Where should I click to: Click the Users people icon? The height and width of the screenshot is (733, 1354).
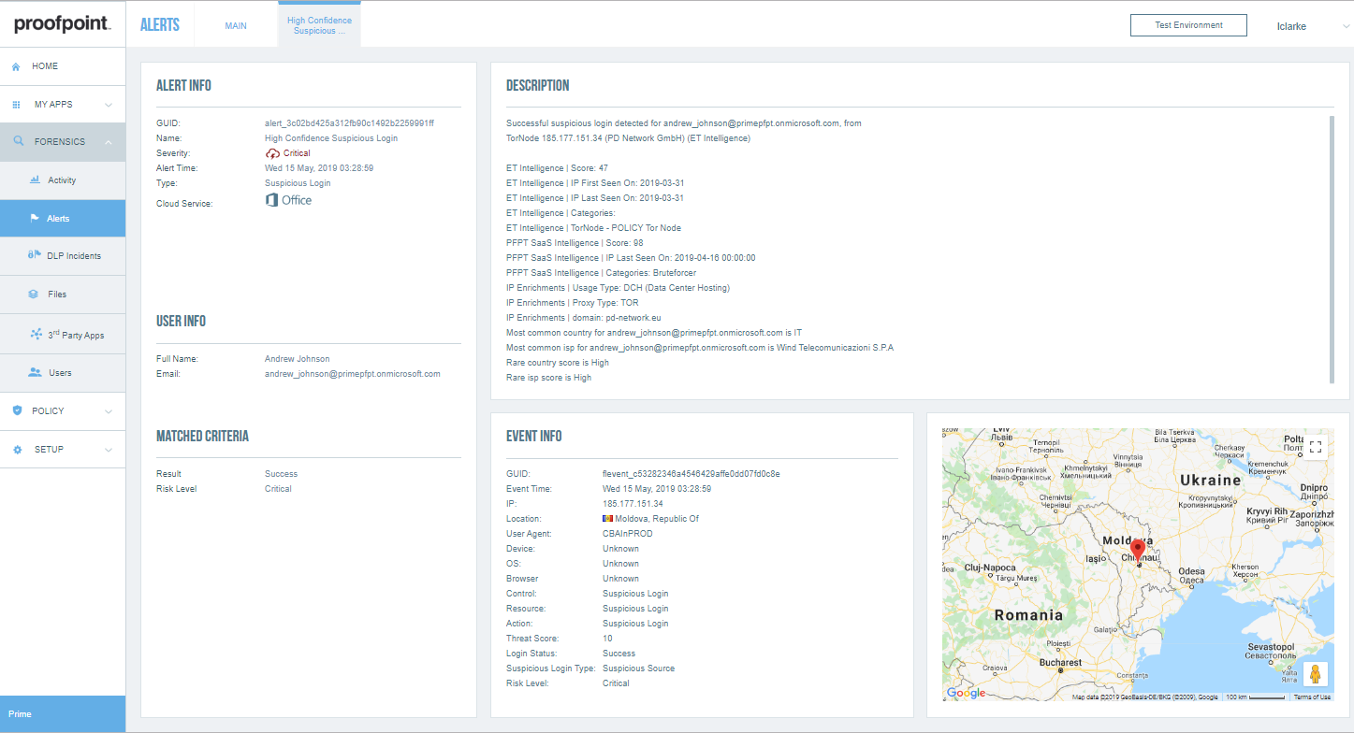tap(35, 372)
